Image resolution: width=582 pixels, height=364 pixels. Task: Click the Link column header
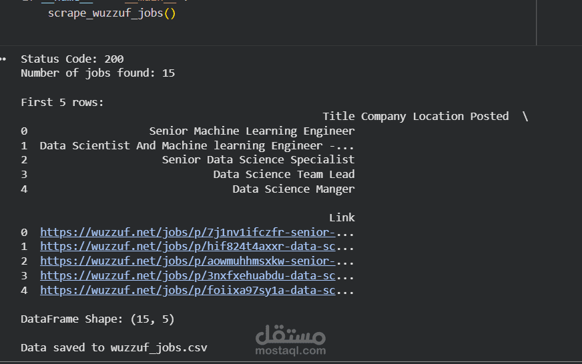pyautogui.click(x=342, y=217)
